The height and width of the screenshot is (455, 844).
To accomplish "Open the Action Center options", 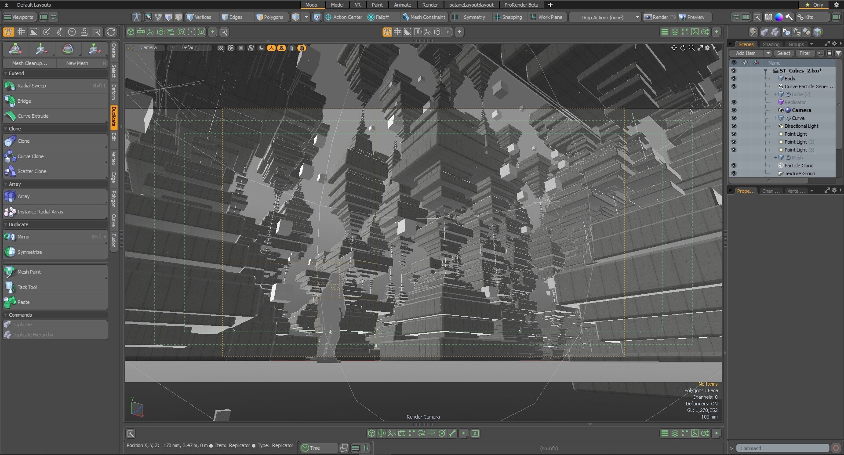I will coord(344,17).
